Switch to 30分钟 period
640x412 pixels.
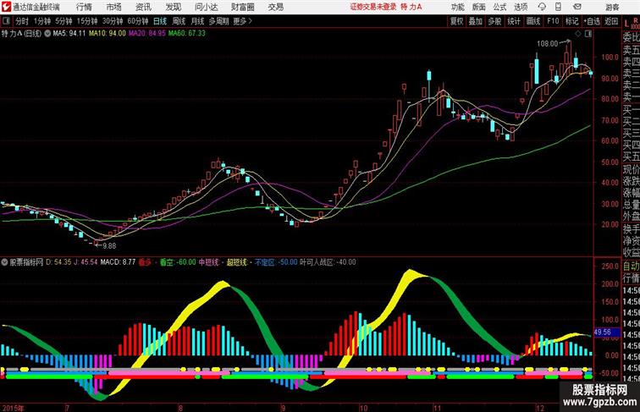[113, 21]
